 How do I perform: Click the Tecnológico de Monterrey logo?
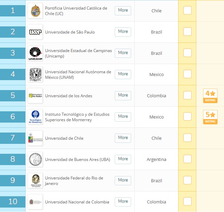pos(35,117)
